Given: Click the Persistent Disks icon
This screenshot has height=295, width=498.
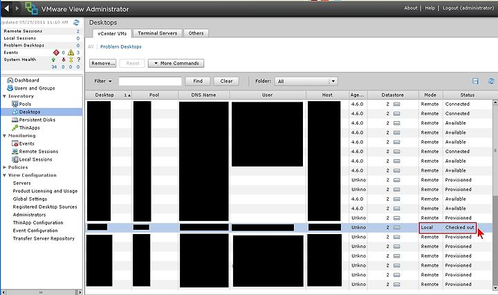Looking at the screenshot, I should click(15, 120).
